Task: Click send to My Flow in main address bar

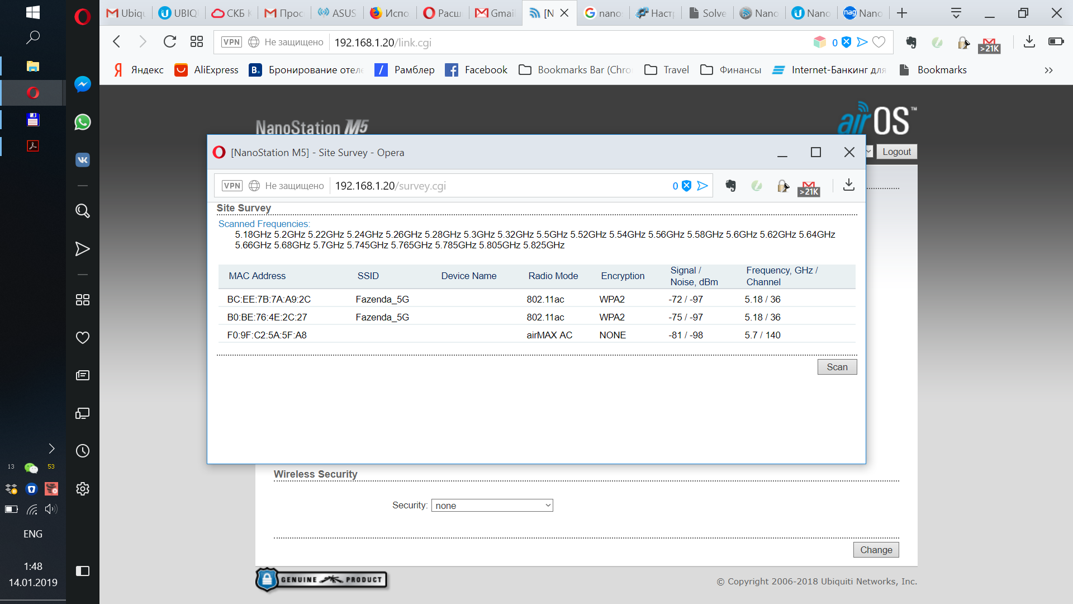Action: click(862, 42)
